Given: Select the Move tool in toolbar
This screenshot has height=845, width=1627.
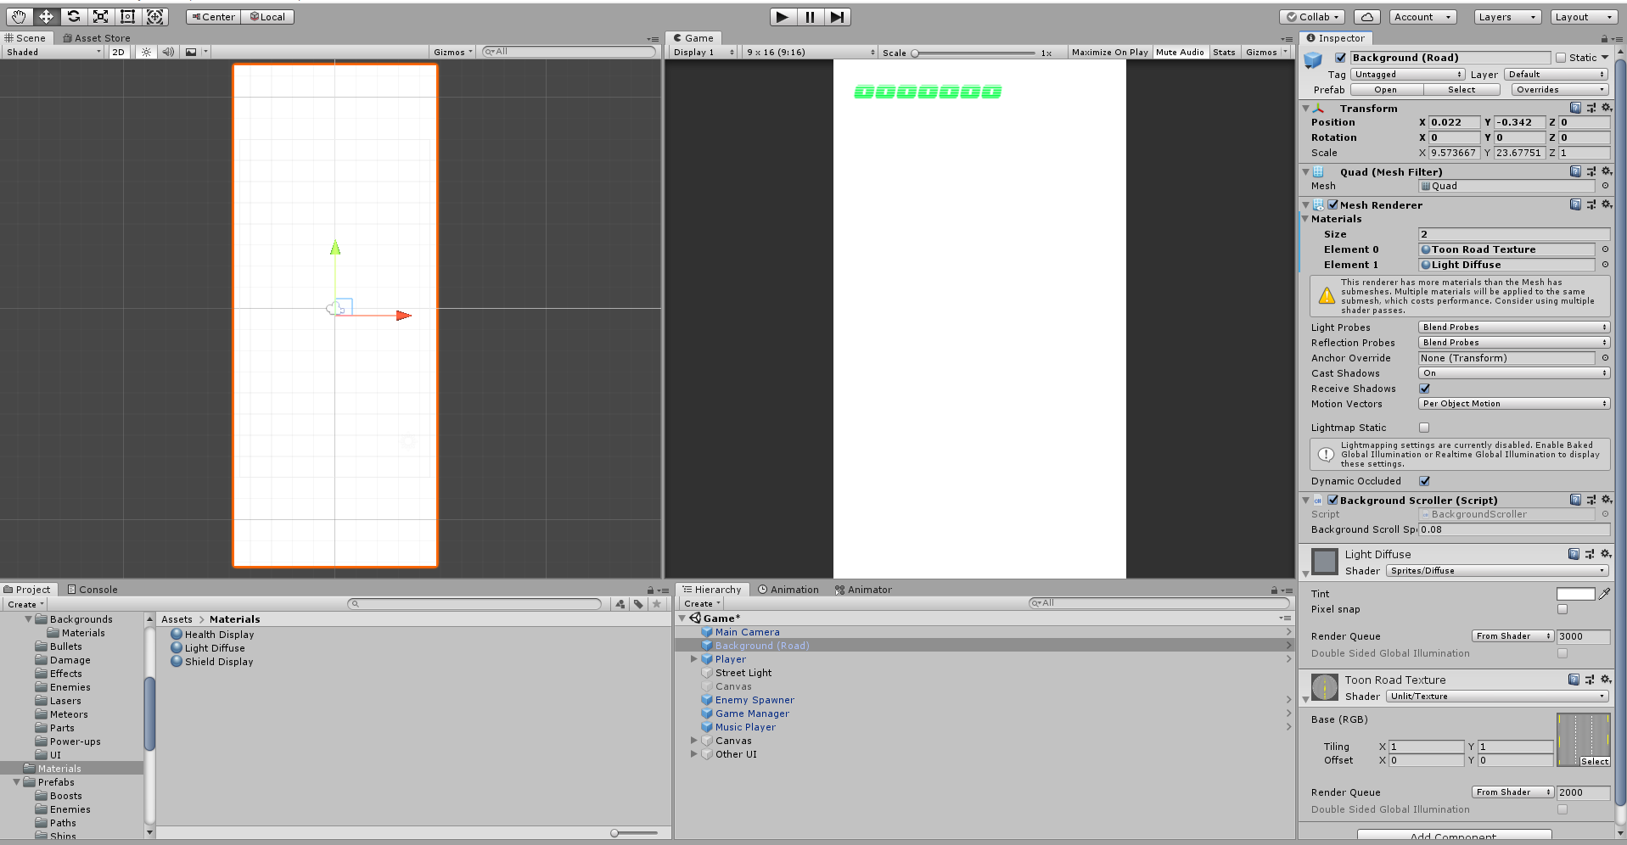Looking at the screenshot, I should click(x=46, y=16).
